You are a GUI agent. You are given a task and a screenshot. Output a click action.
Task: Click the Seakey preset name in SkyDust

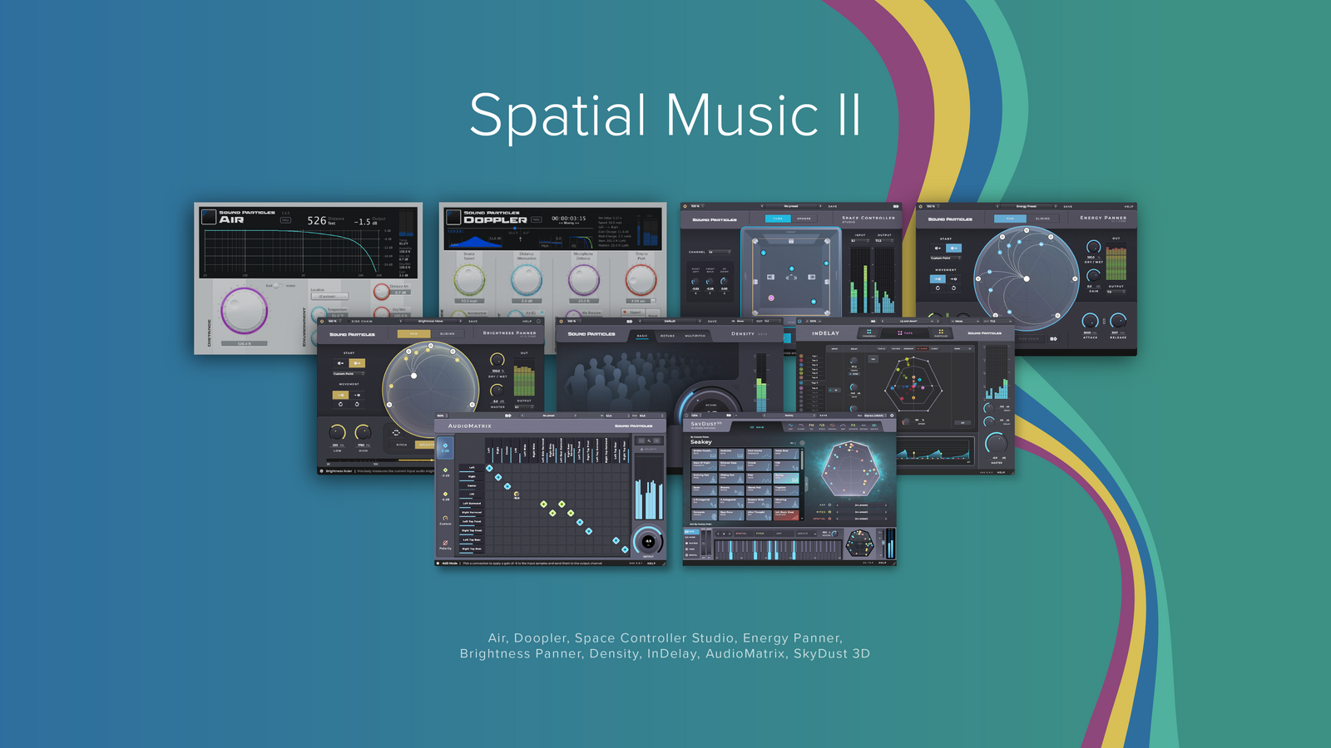[x=701, y=442]
